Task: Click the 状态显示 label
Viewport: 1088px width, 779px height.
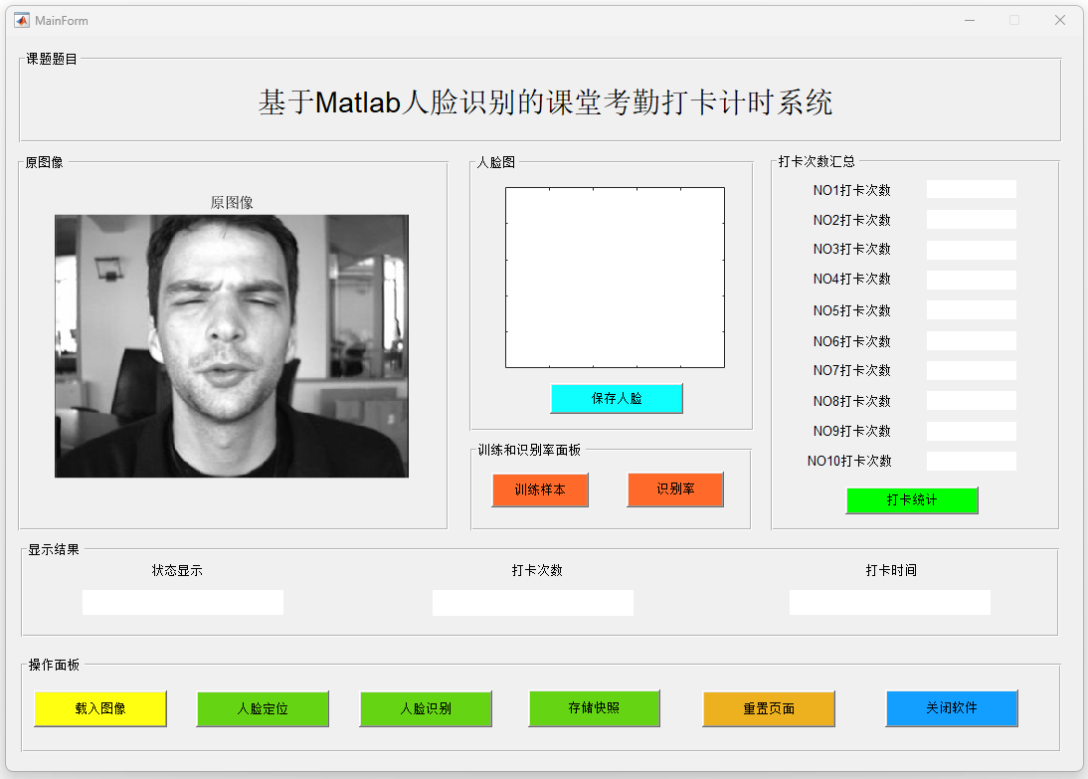Action: 177,570
